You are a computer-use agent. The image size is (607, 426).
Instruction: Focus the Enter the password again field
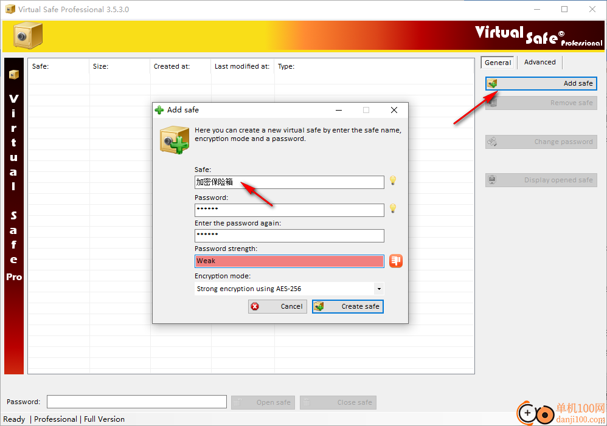(x=289, y=236)
